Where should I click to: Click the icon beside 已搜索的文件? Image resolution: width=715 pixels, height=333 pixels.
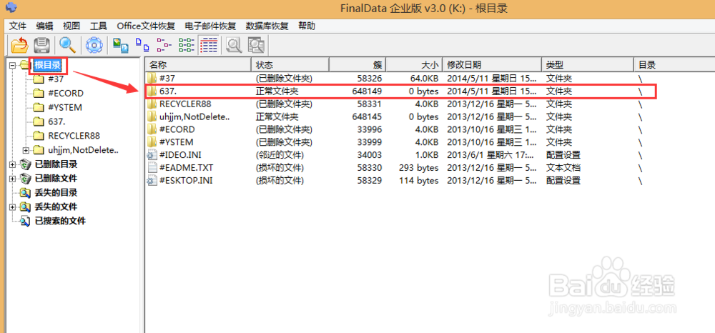click(25, 221)
